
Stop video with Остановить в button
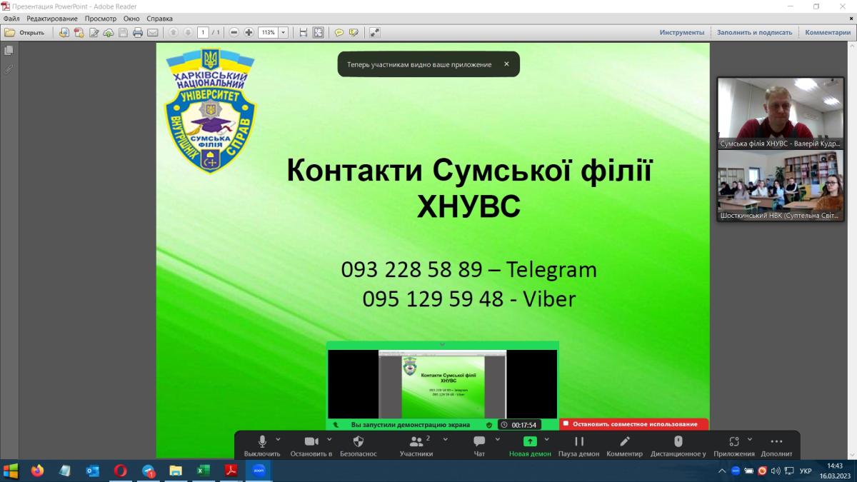tap(311, 446)
